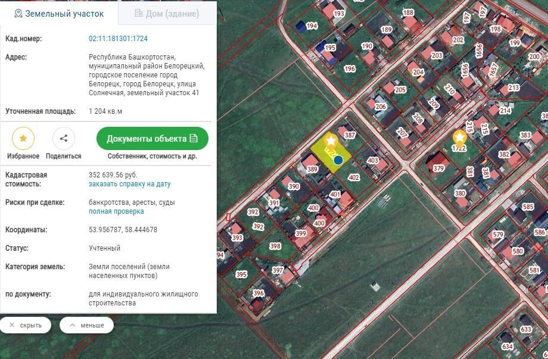The image size is (548, 359).
Task: Click the star marker near parcel 1722
Action: (x=459, y=138)
